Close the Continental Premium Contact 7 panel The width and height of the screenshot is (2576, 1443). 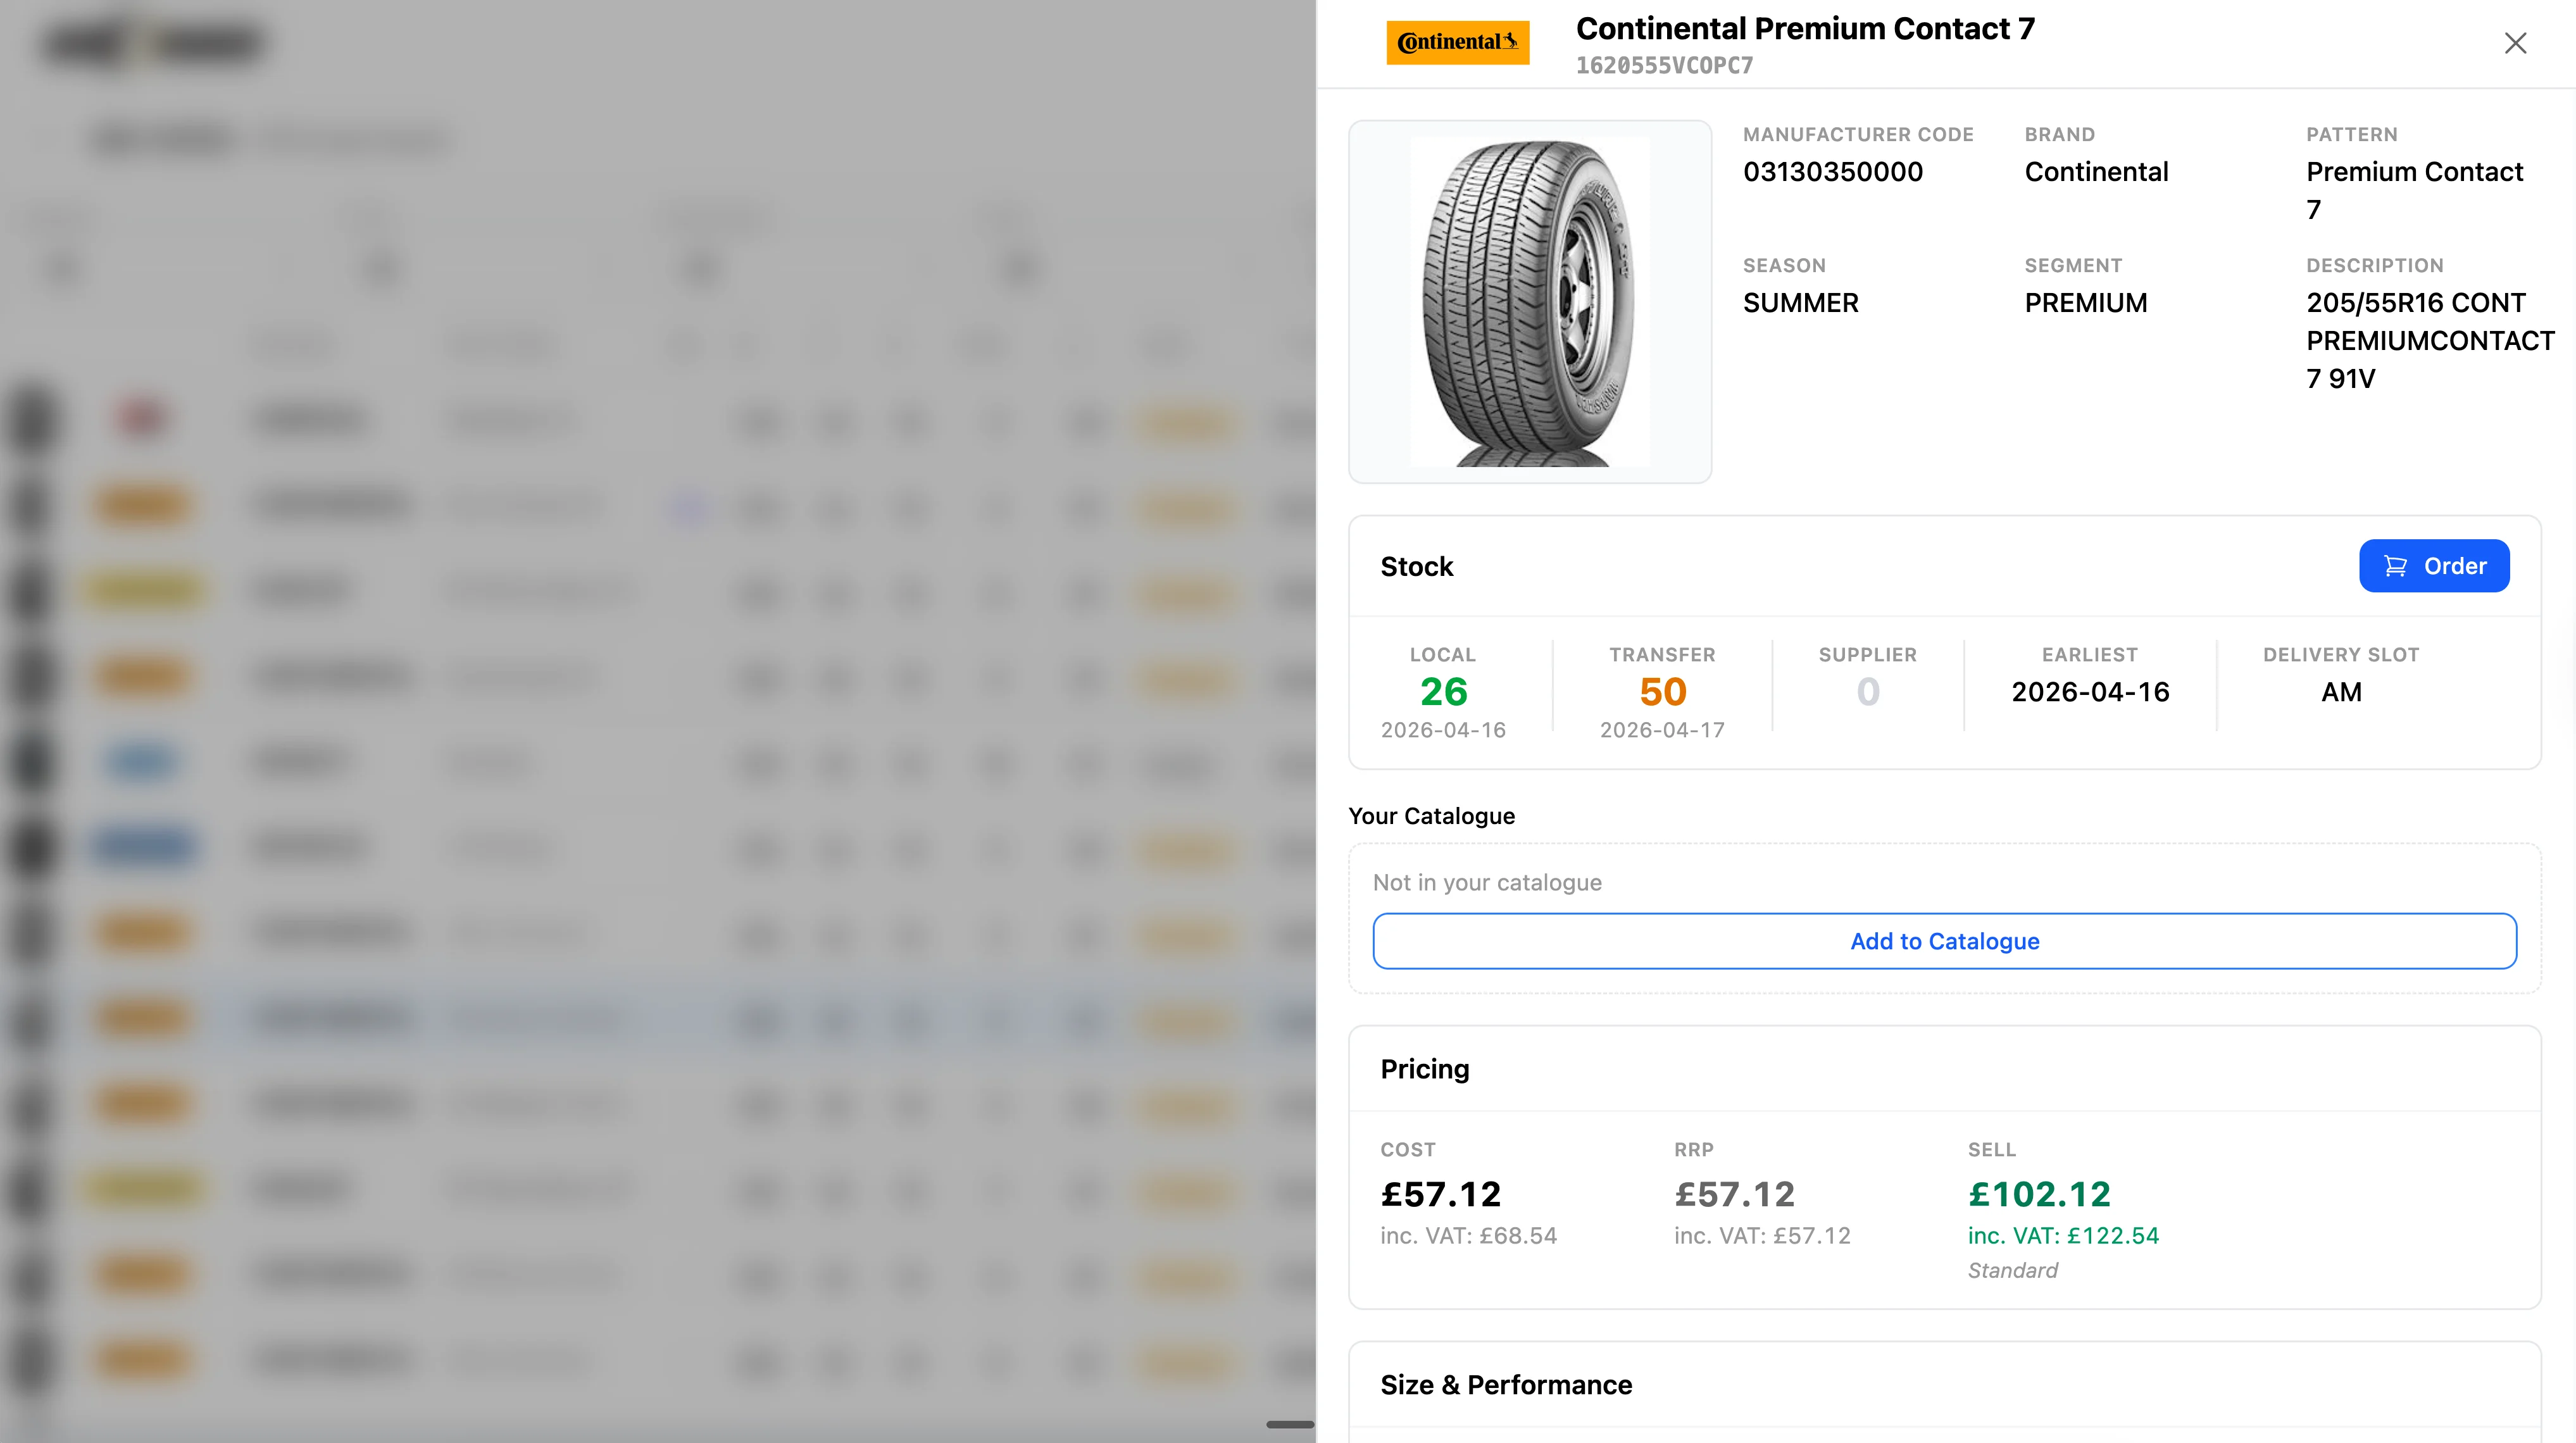(2515, 43)
